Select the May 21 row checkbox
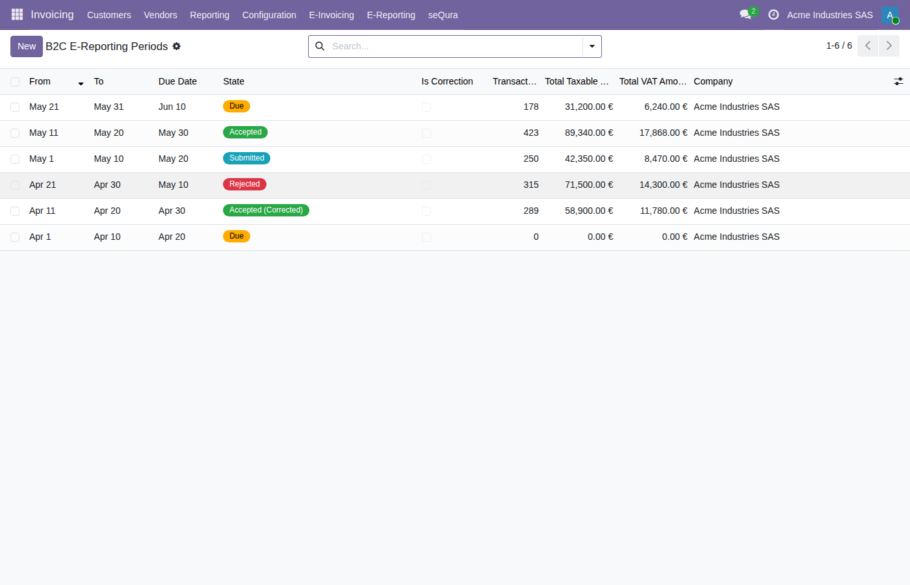 [x=15, y=107]
